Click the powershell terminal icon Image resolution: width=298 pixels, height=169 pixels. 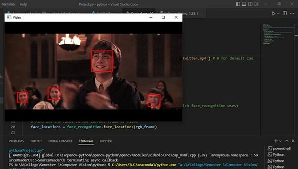point(270,148)
